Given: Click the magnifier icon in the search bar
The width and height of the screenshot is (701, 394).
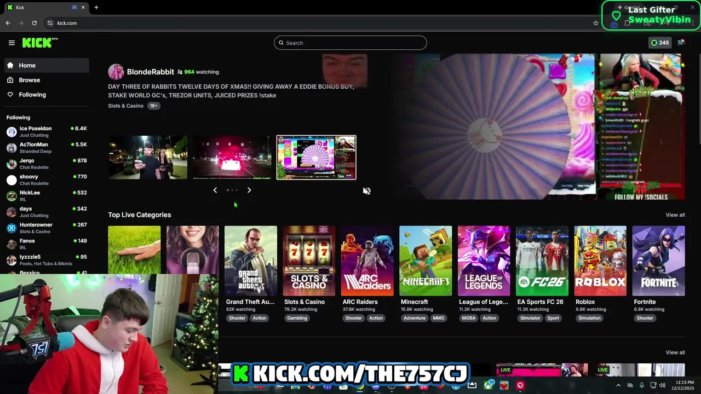Looking at the screenshot, I should point(281,43).
